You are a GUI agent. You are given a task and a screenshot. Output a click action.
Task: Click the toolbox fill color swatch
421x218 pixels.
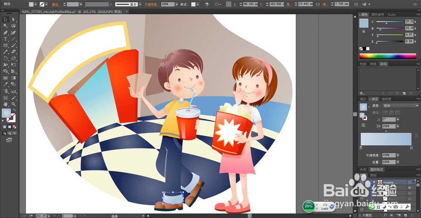[6, 113]
